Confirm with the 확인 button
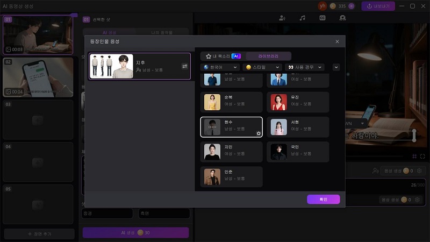 324,199
